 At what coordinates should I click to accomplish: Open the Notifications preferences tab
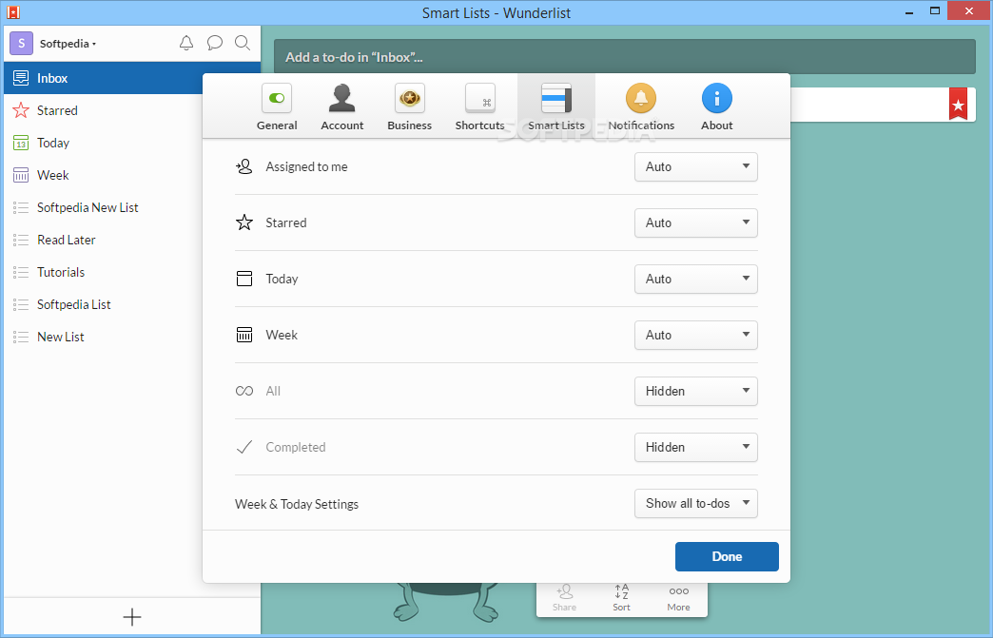pyautogui.click(x=641, y=106)
